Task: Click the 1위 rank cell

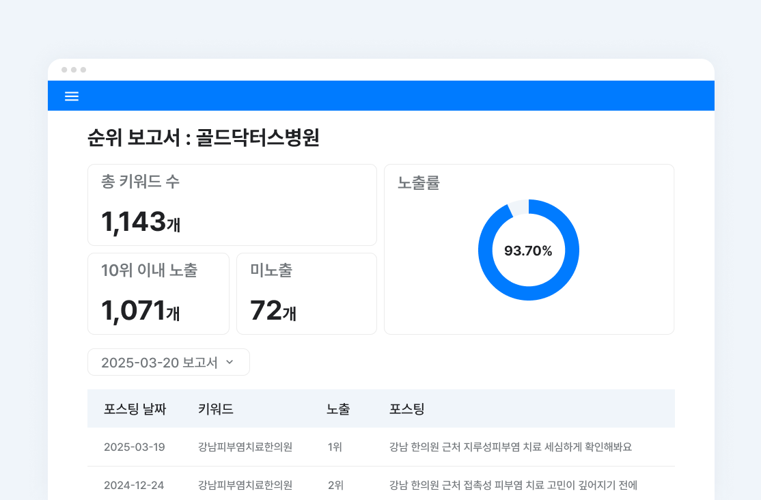Action: click(335, 447)
